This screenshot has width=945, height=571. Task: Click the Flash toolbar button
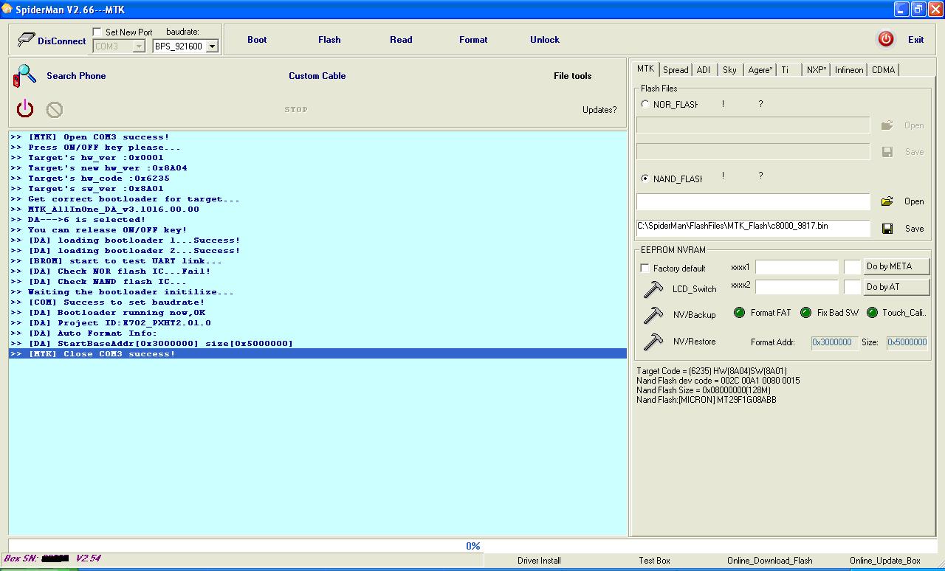click(329, 40)
